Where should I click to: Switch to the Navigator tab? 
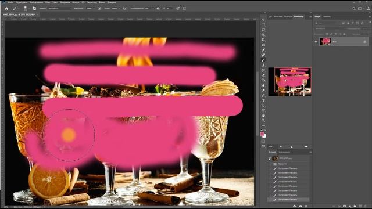tap(299, 17)
